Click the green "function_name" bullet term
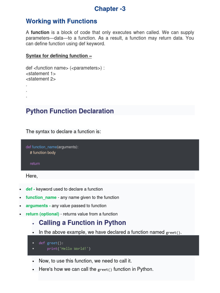Screen dimensions: 220x293 [x=41, y=197]
